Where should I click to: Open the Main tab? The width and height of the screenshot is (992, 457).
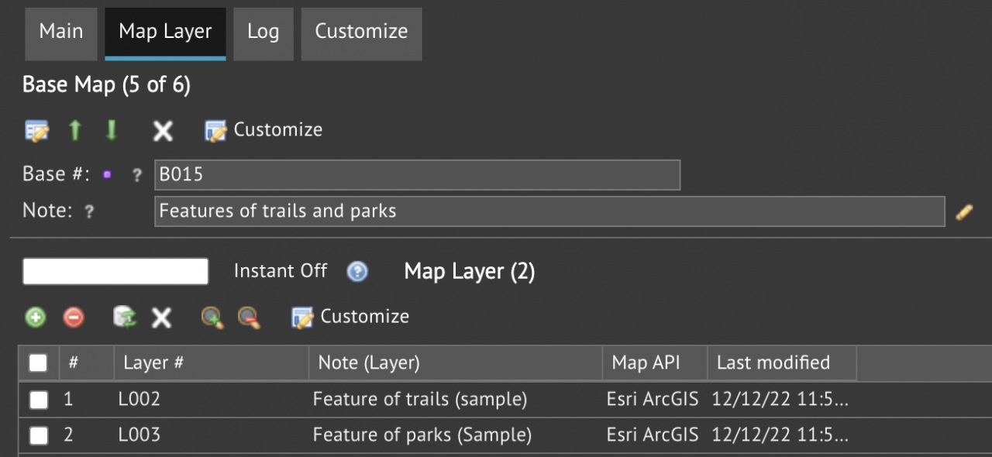pos(61,33)
